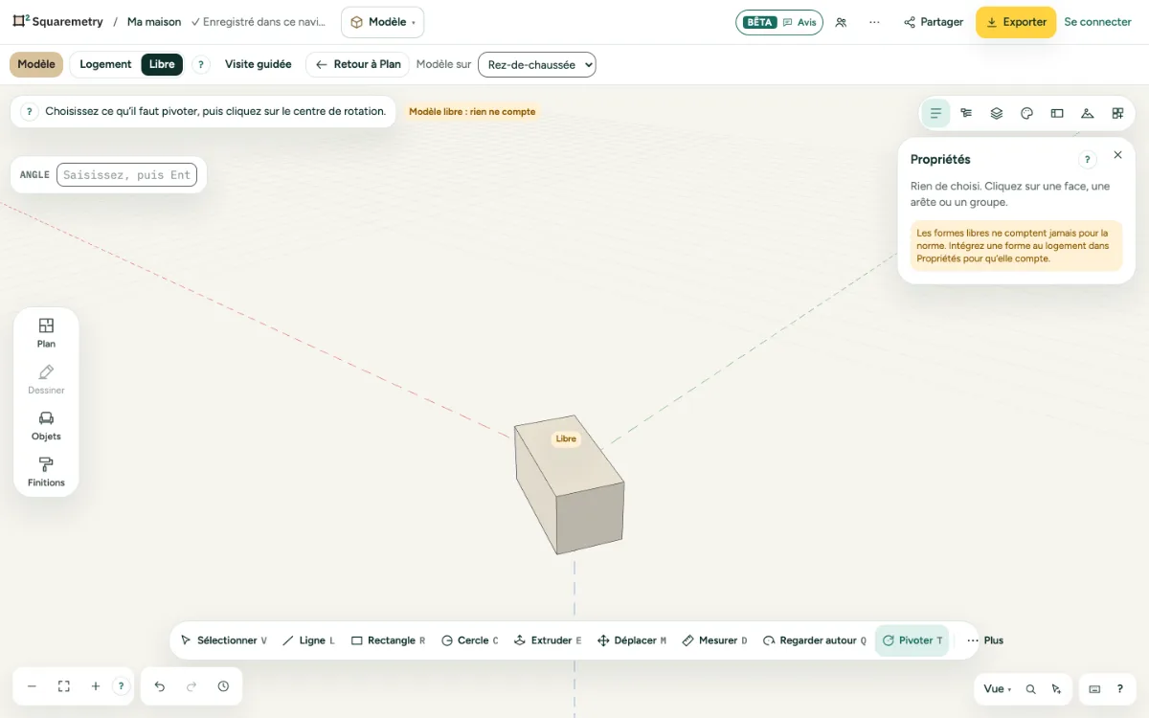
Task: Select the Extruder tool
Action: click(x=548, y=640)
